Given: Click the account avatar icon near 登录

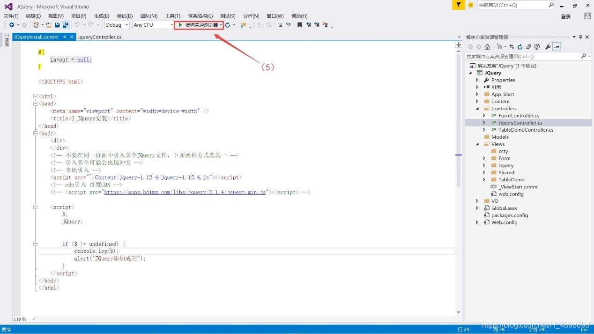Looking at the screenshot, I should point(587,16).
